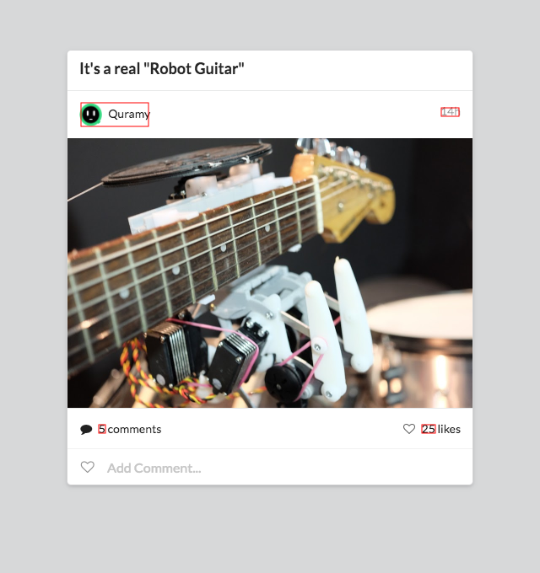Click heart icon left of Add Comment

pos(88,467)
